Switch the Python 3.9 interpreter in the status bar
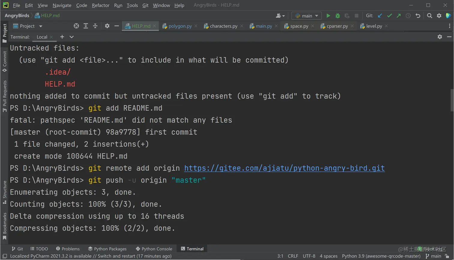Image resolution: width=454 pixels, height=260 pixels. click(381, 256)
